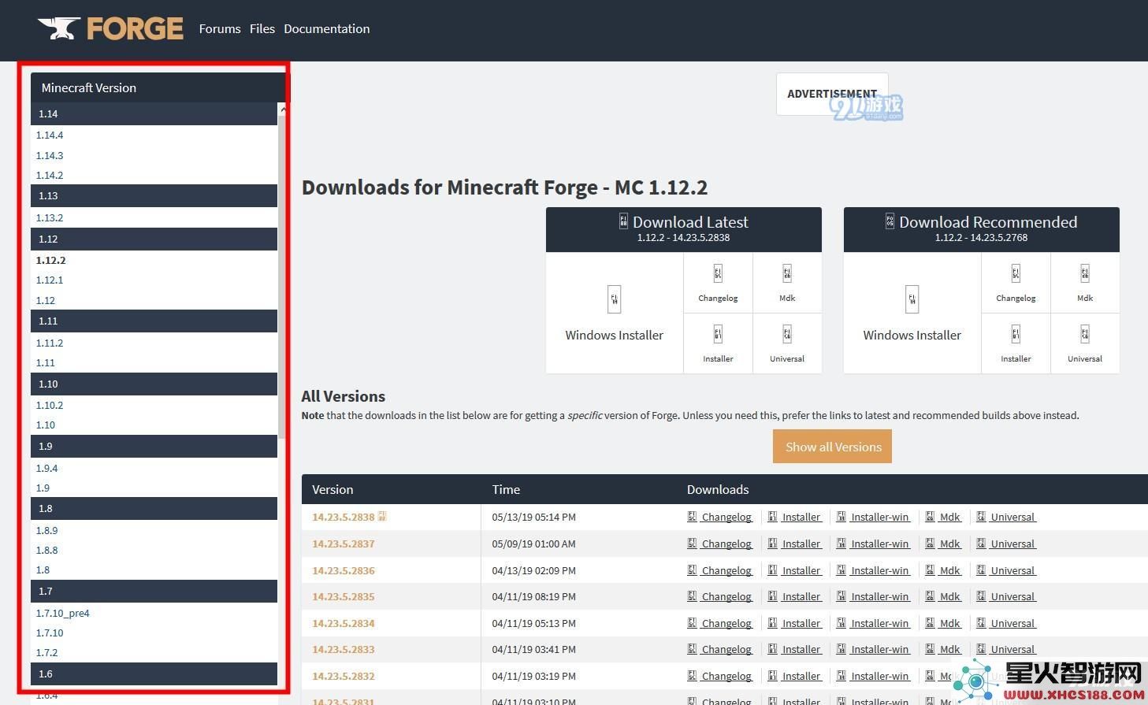Collapse the 1.11 version group header

tap(154, 321)
